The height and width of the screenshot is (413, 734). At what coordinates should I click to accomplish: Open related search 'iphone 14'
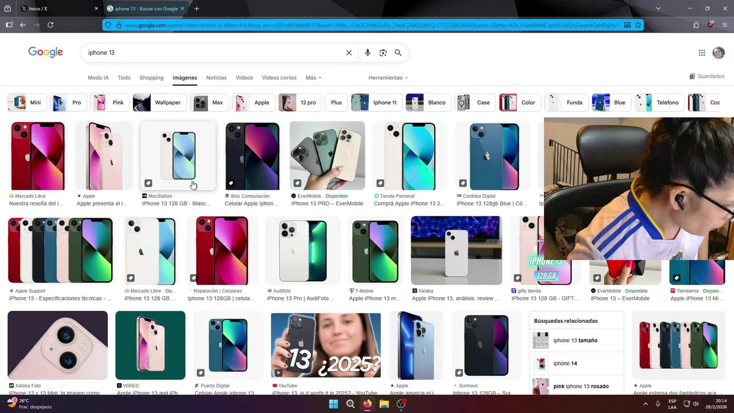(576, 363)
